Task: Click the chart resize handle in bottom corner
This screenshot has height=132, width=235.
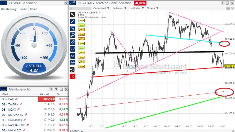Action: tap(233, 130)
